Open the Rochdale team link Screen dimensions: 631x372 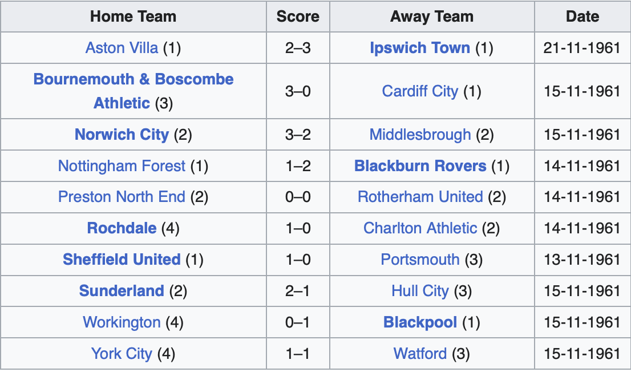pyautogui.click(x=122, y=228)
